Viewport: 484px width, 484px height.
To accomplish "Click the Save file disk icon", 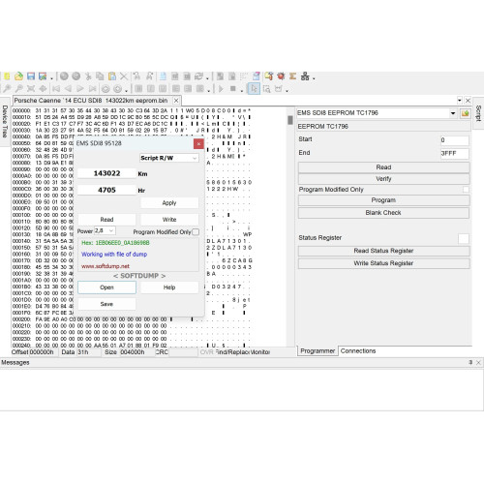I will [x=31, y=76].
